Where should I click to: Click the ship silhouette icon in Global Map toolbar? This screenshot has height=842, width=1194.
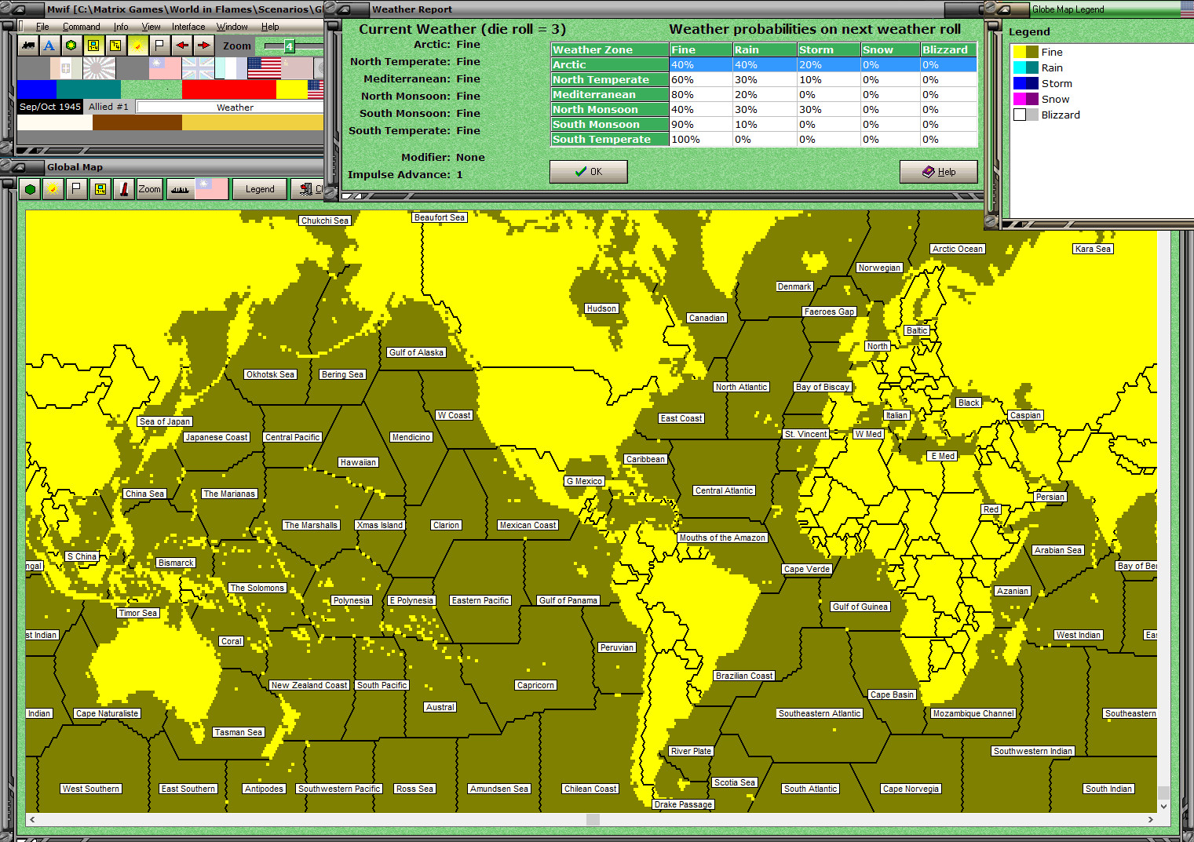[x=180, y=189]
